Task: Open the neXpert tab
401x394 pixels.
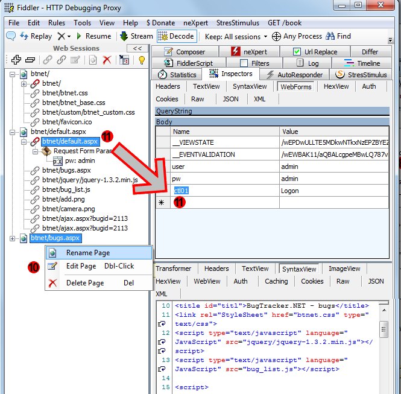Action: pyautogui.click(x=249, y=52)
